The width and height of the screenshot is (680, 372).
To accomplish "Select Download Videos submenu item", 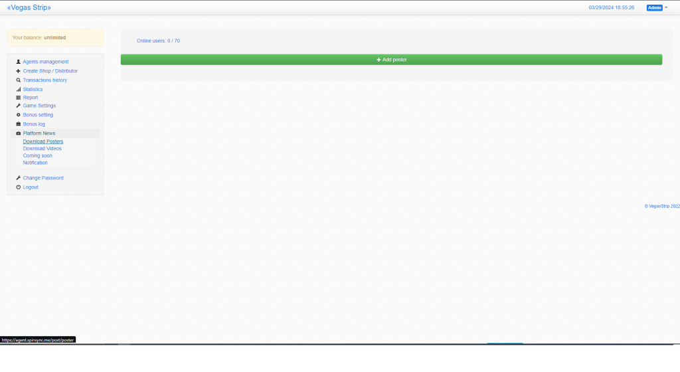I will pyautogui.click(x=42, y=148).
